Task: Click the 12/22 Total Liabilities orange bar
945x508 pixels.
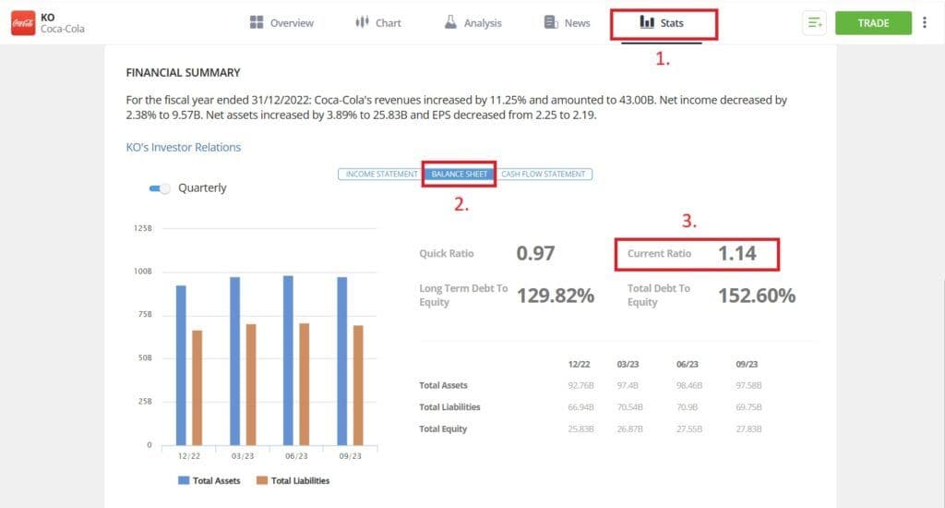Action: coord(197,387)
